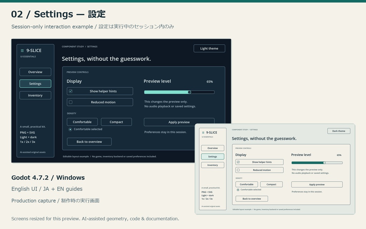Click the COMPONENT STUDY / SETTINGS breadcrumb in dark window
366x229 pixels.
pyautogui.click(x=80, y=47)
